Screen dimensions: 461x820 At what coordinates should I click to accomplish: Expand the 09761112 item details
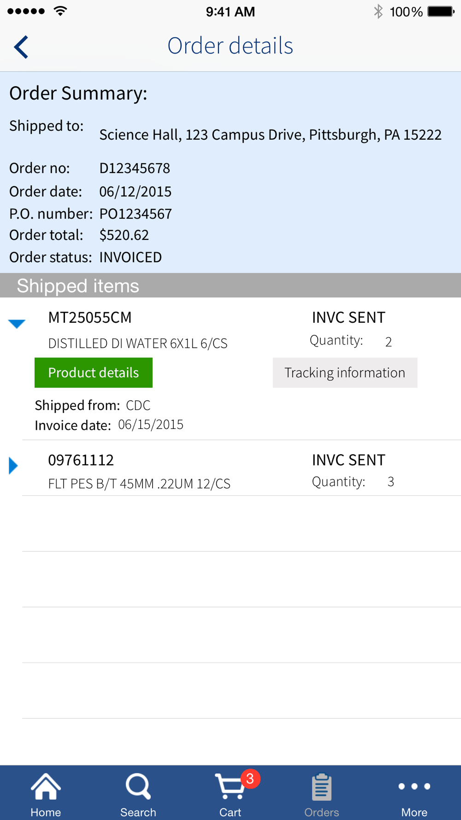pyautogui.click(x=13, y=466)
